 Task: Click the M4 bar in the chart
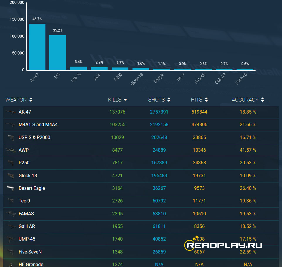pyautogui.click(x=57, y=53)
